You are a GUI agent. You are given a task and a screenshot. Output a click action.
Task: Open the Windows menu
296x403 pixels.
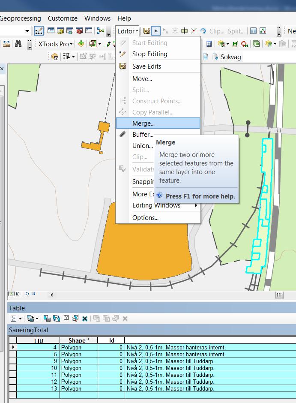click(x=97, y=18)
